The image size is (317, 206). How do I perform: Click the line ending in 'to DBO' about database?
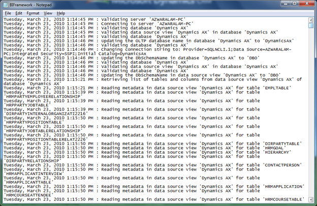click(x=132, y=58)
